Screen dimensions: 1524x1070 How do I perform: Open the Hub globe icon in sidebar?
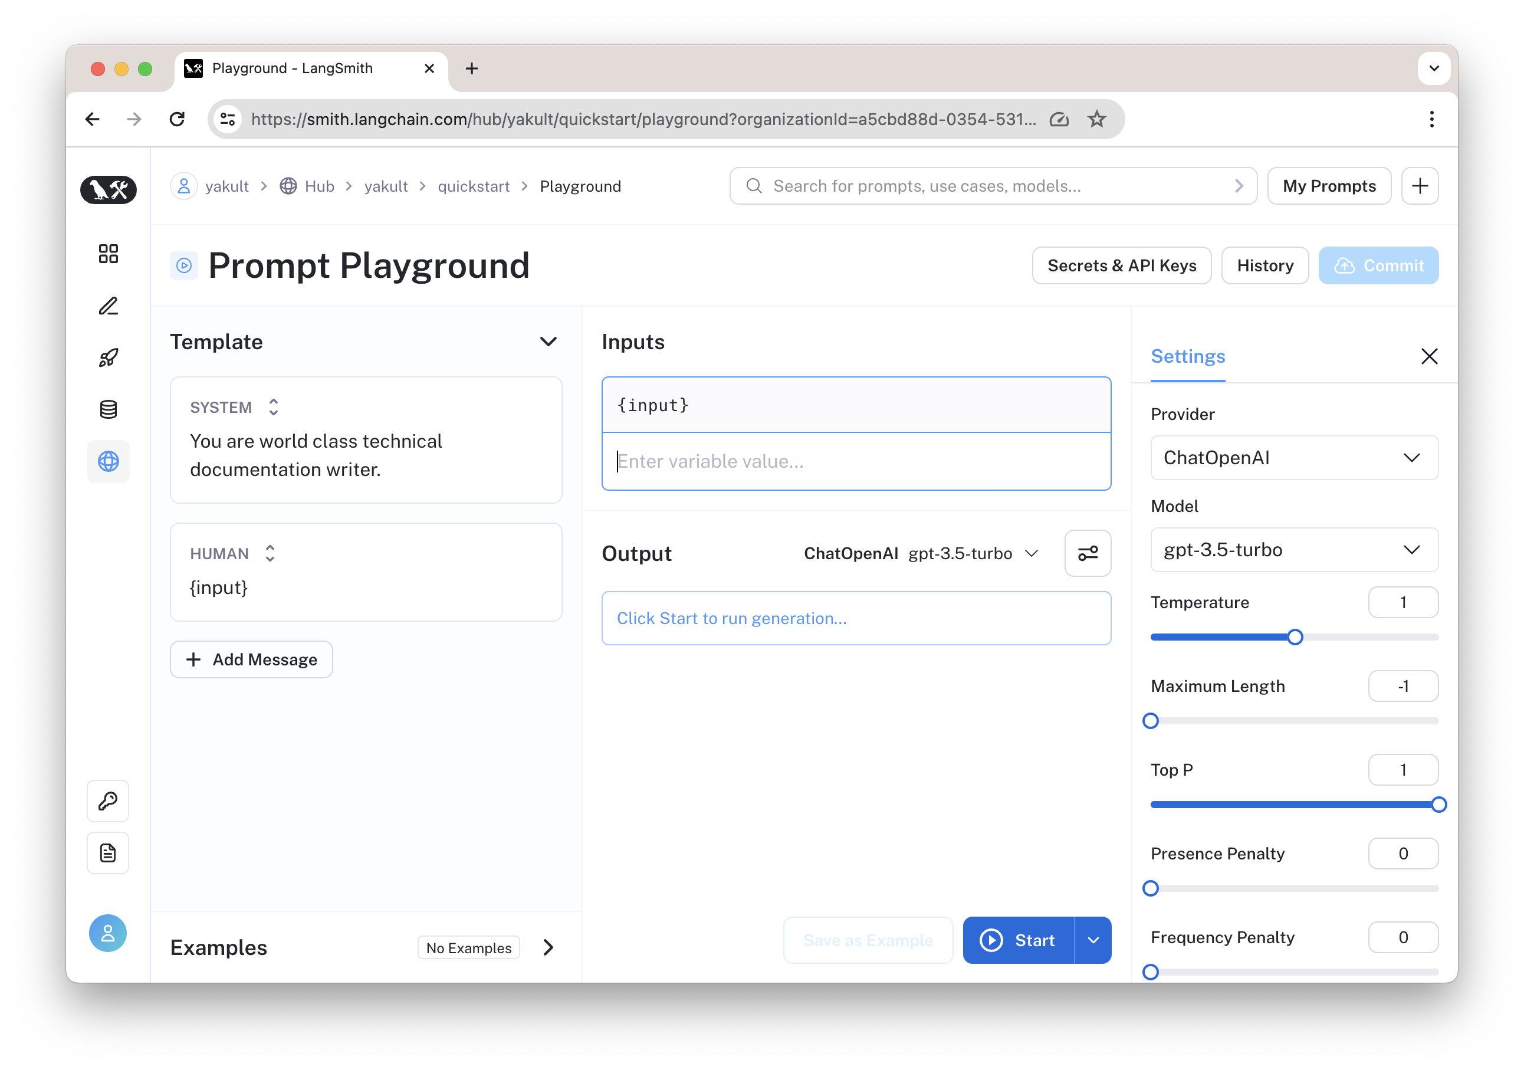pyautogui.click(x=108, y=461)
